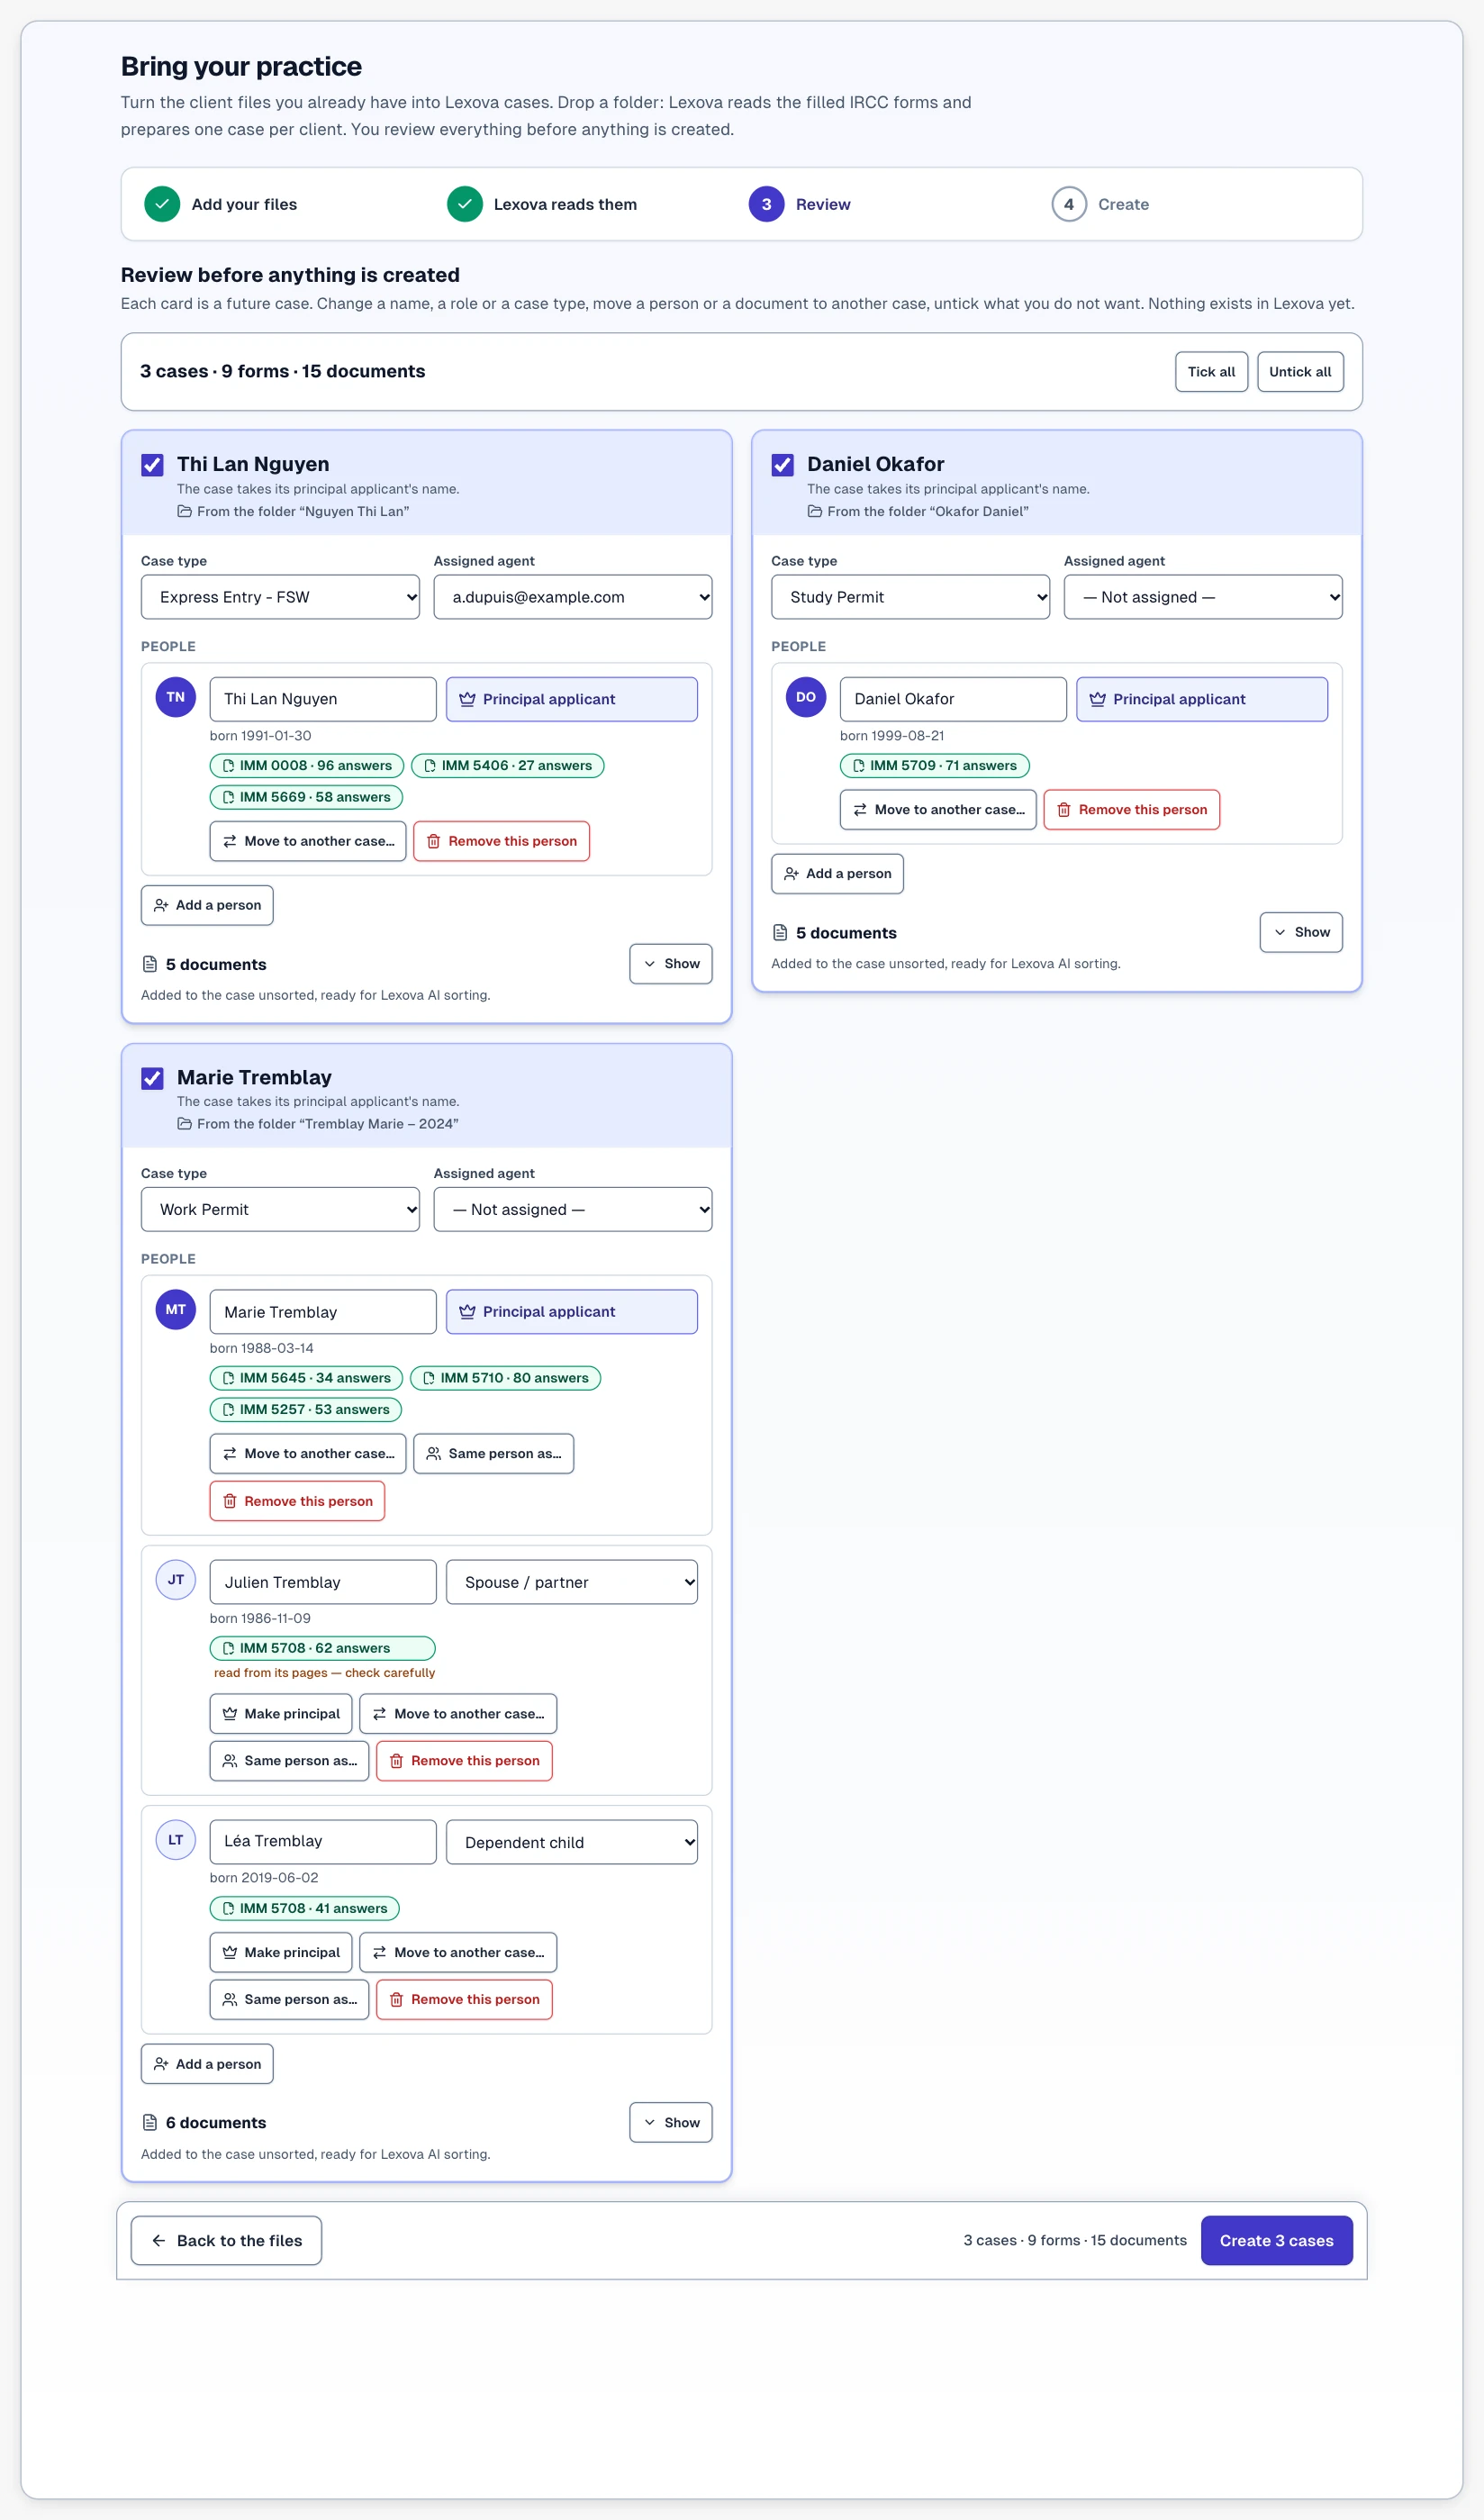The width and height of the screenshot is (1484, 2520).
Task: Open the a.dupuis@example.com Assigned agent dropdown
Action: coord(572,597)
